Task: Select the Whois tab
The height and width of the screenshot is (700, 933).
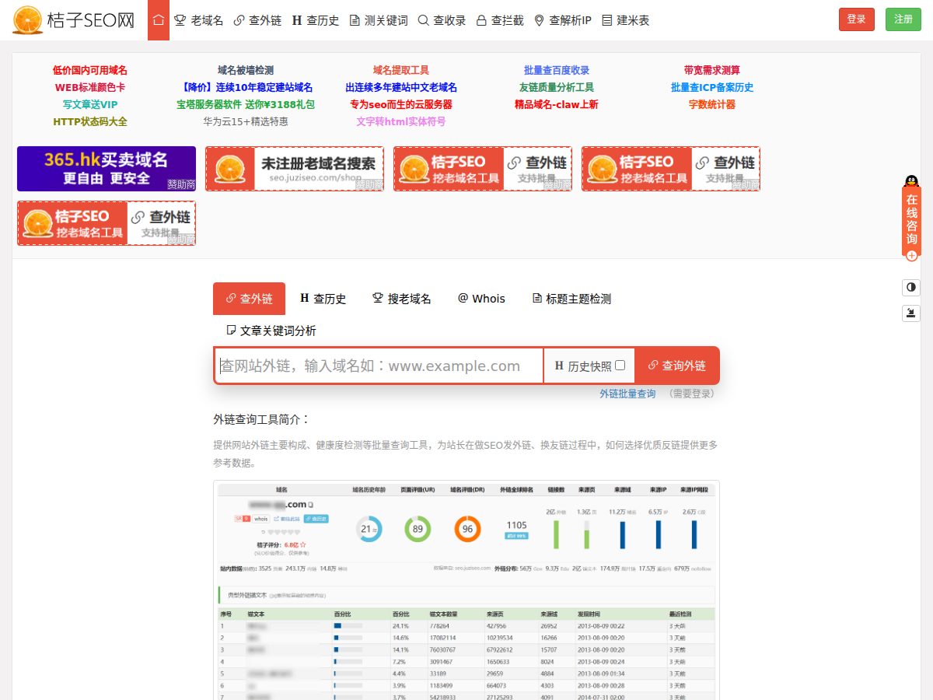Action: [482, 299]
